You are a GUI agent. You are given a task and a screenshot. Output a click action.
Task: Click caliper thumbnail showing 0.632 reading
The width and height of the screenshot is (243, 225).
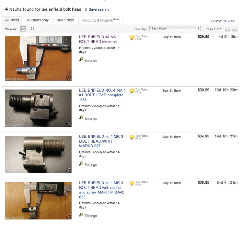[x=38, y=58]
